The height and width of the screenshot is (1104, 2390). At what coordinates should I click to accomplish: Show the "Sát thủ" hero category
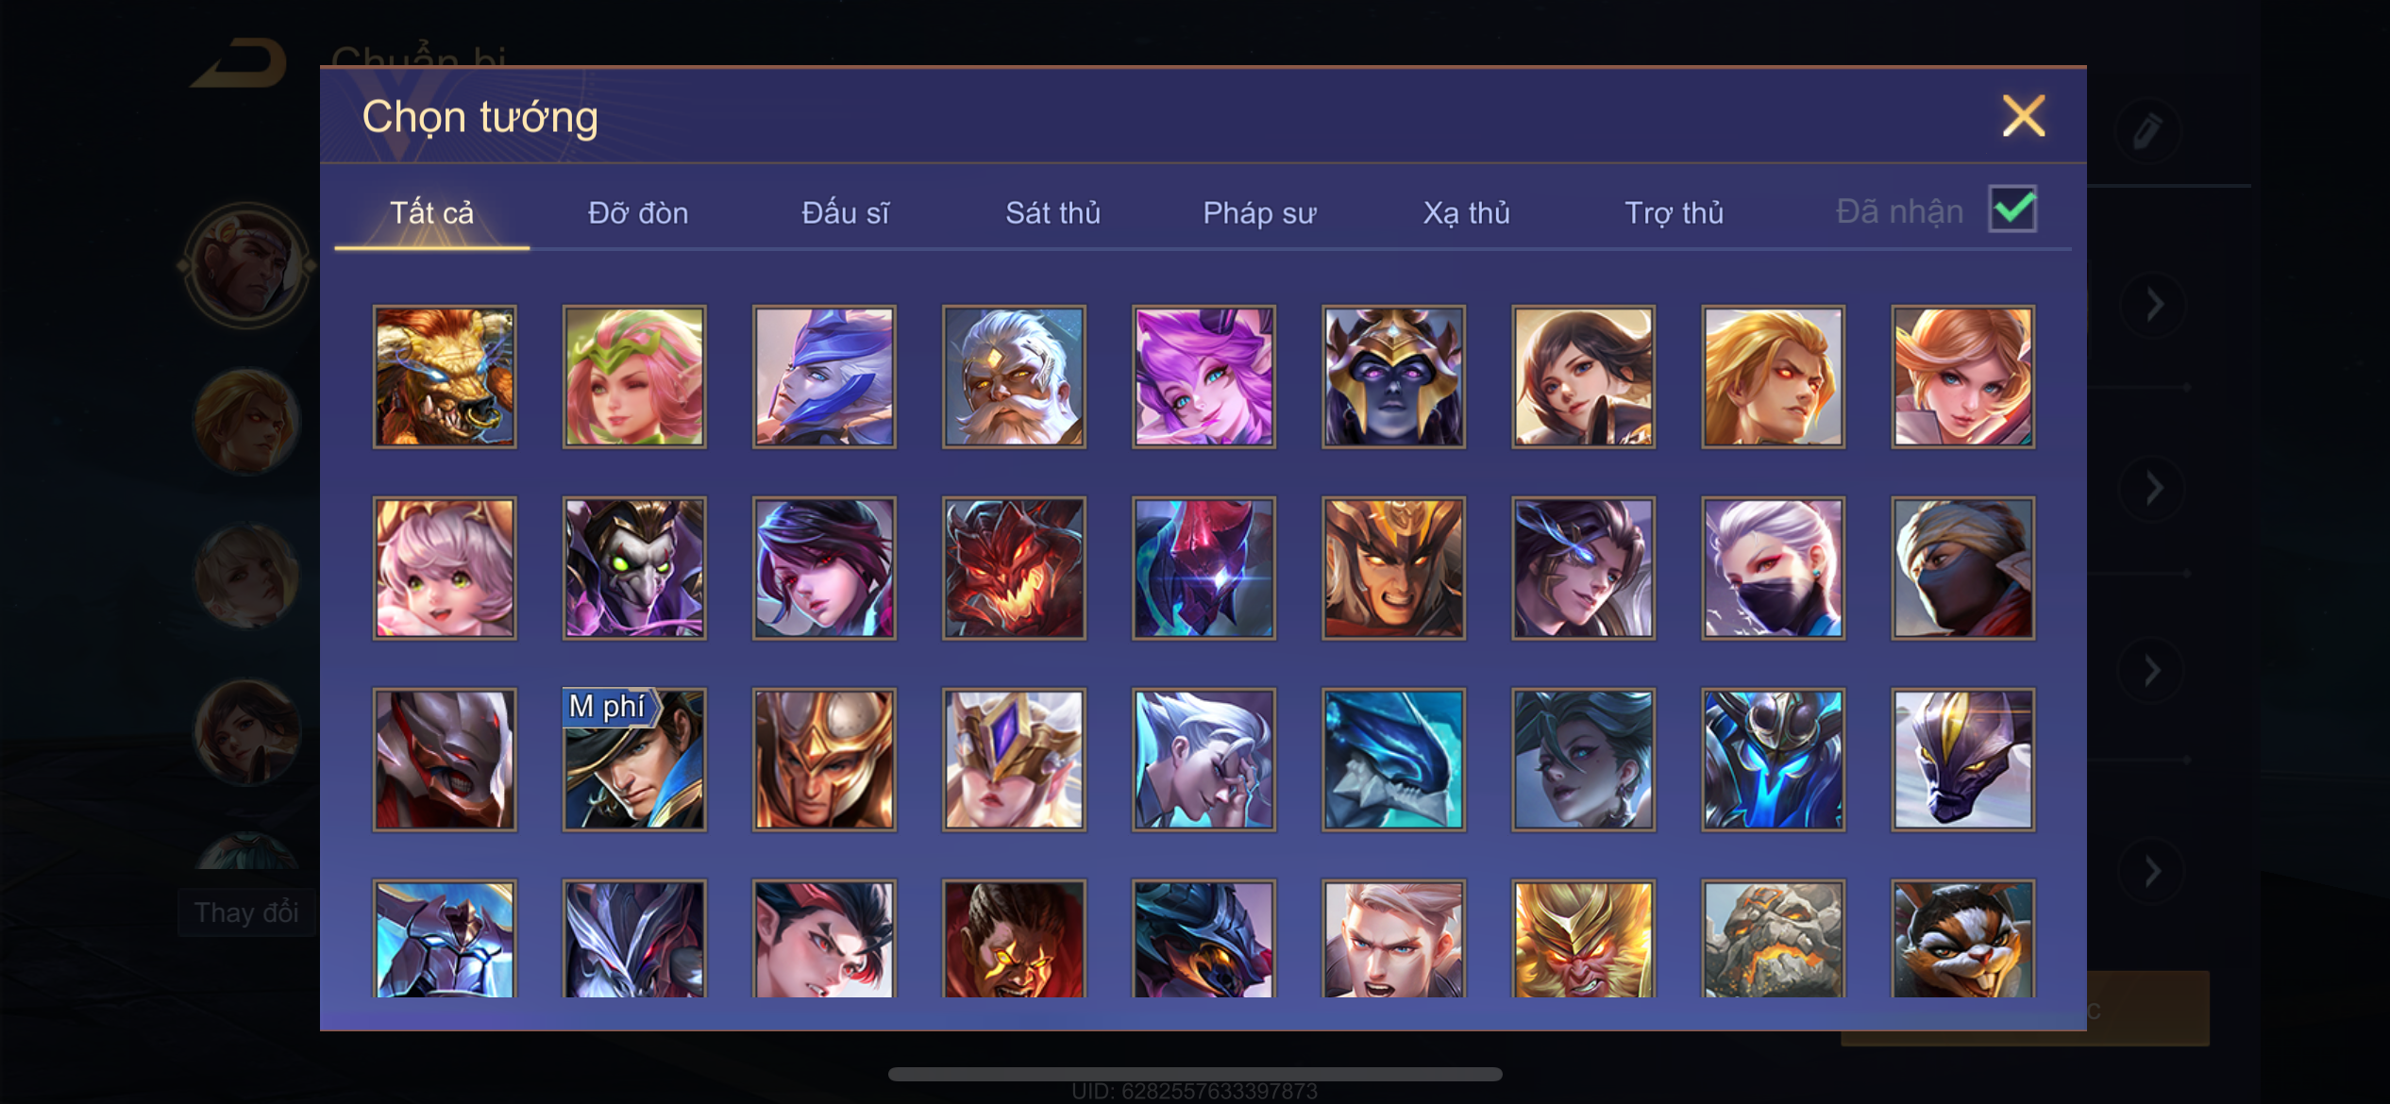pos(1052,213)
